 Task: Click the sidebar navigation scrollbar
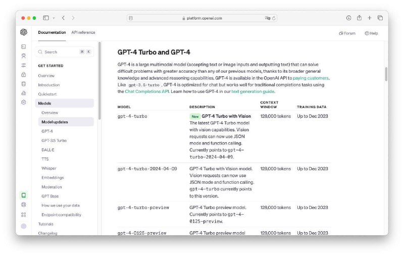[x=99, y=81]
